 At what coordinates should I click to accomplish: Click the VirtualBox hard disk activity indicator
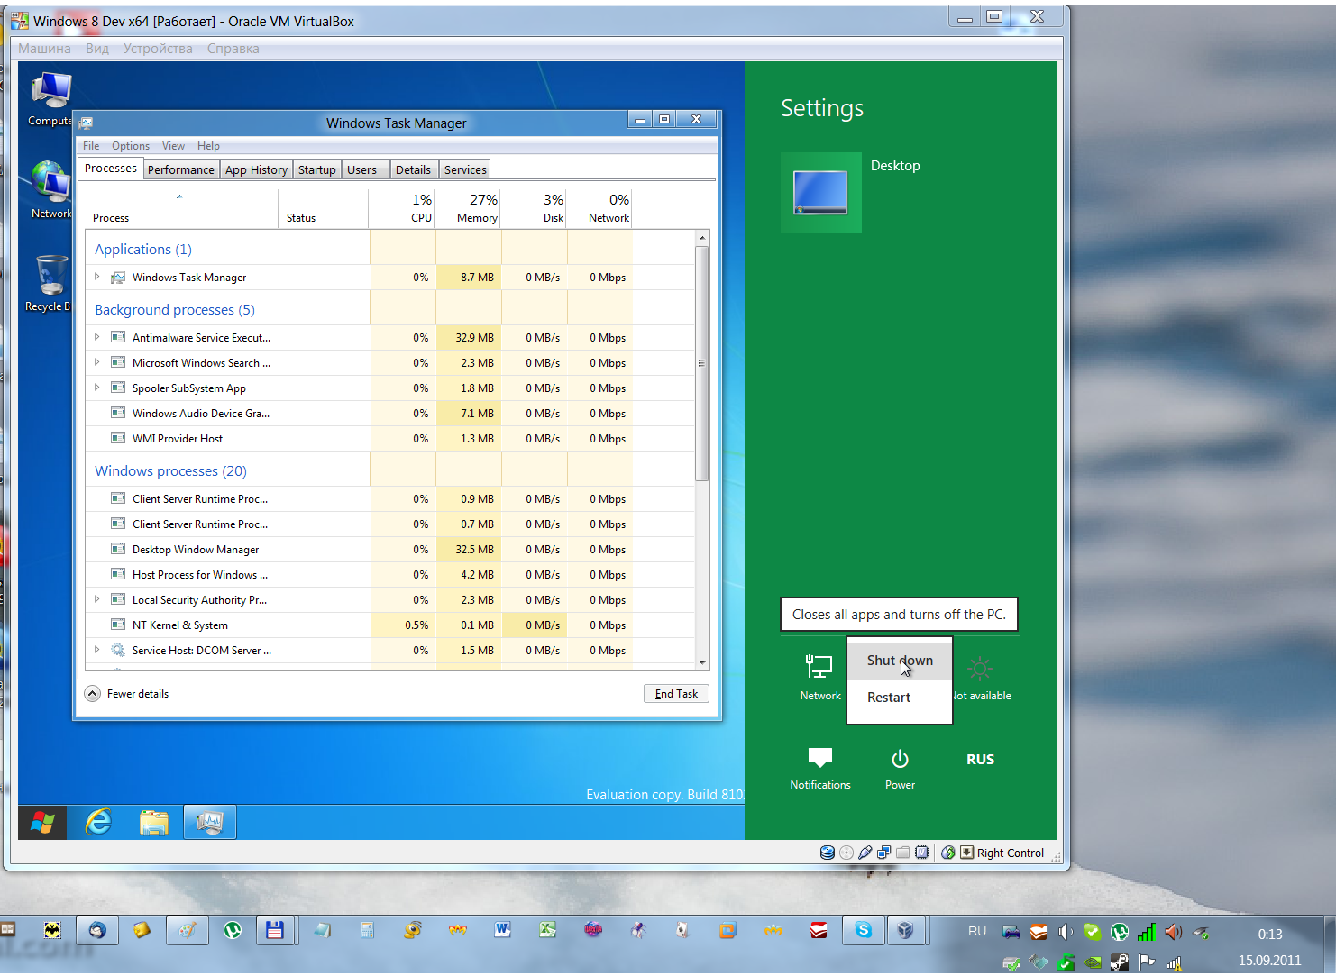click(827, 853)
